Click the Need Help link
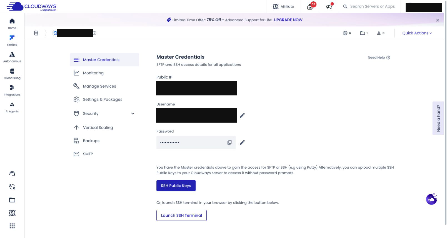This screenshot has height=238, width=447. click(379, 57)
